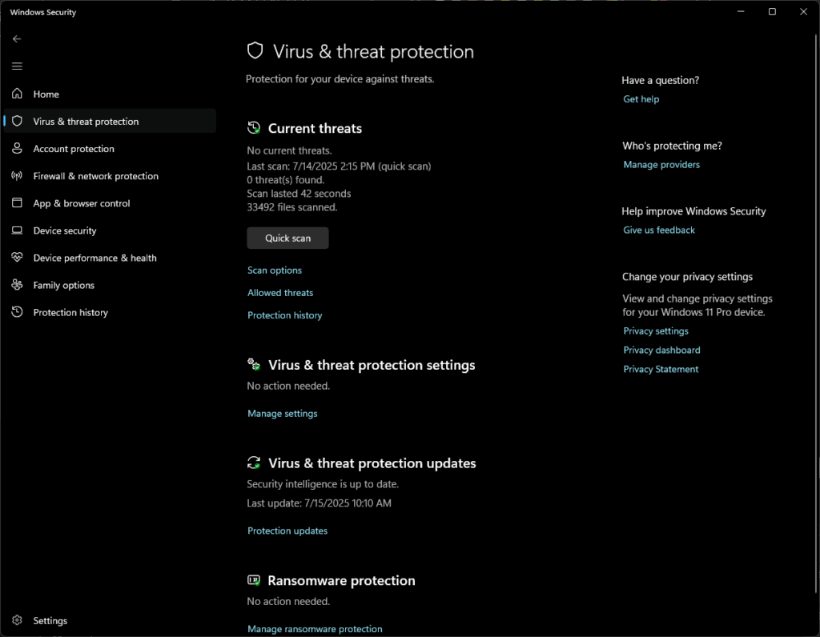The image size is (820, 637).
Task: Select the Home shield icon in sidebar
Action: pyautogui.click(x=17, y=94)
